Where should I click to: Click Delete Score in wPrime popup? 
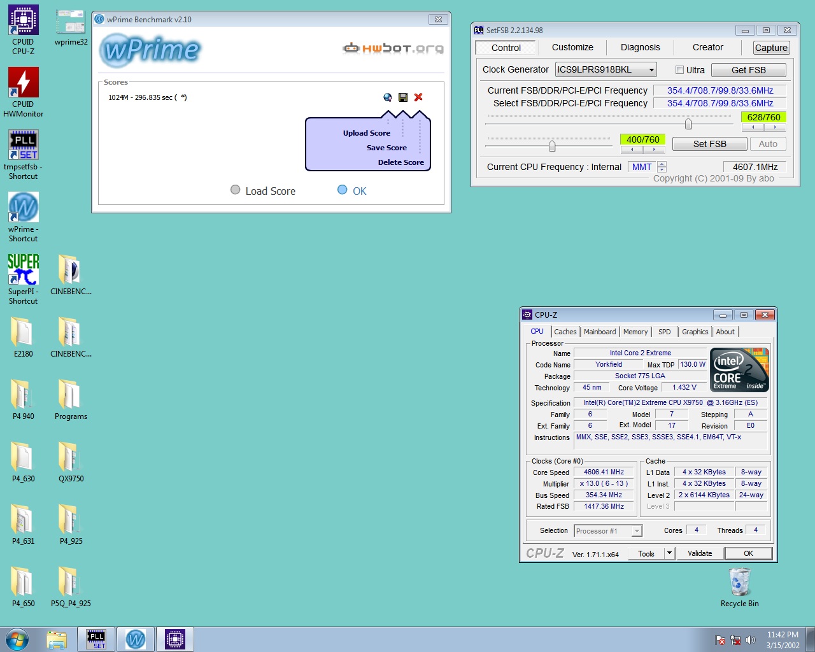400,162
